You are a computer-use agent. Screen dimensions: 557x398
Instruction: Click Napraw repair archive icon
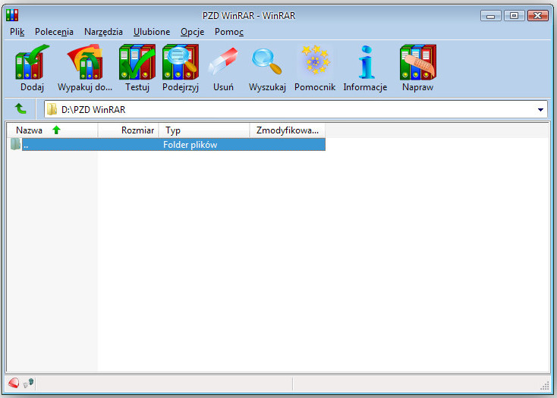click(417, 62)
